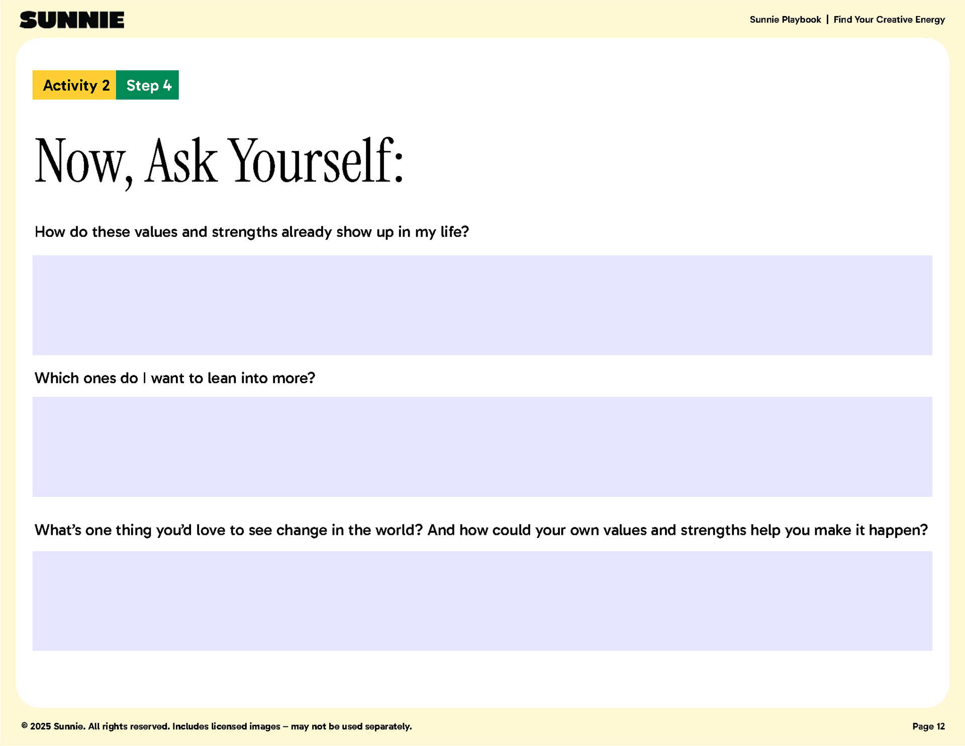The image size is (965, 746).
Task: Select the green Step 4 badge
Action: (x=148, y=85)
